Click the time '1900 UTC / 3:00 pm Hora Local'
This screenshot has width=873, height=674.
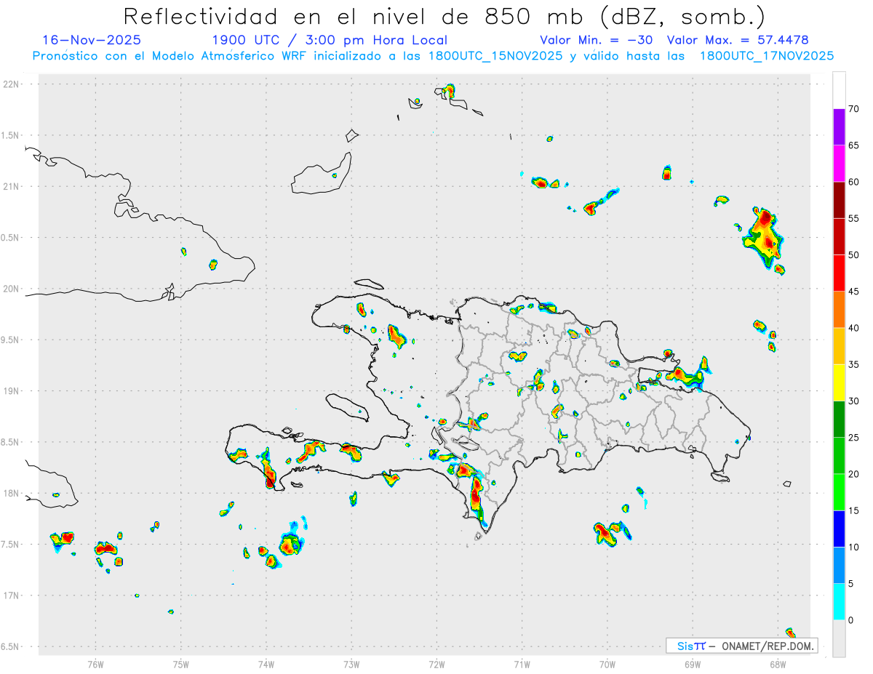pyautogui.click(x=330, y=40)
